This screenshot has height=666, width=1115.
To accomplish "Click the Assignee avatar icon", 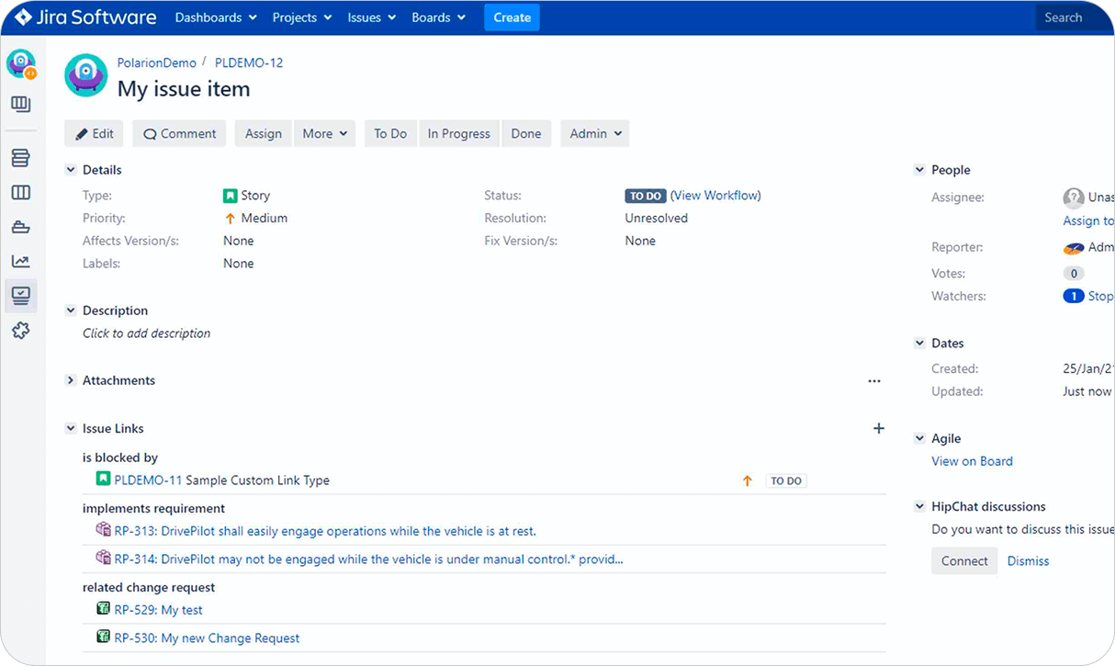I will pyautogui.click(x=1073, y=198).
